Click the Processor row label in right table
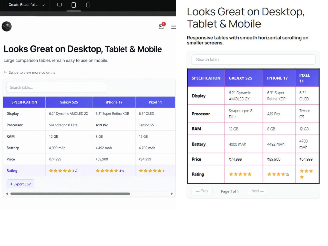 201,114
